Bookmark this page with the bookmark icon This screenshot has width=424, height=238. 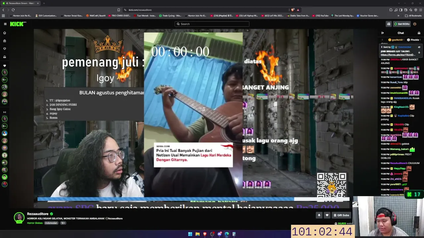pos(119,10)
